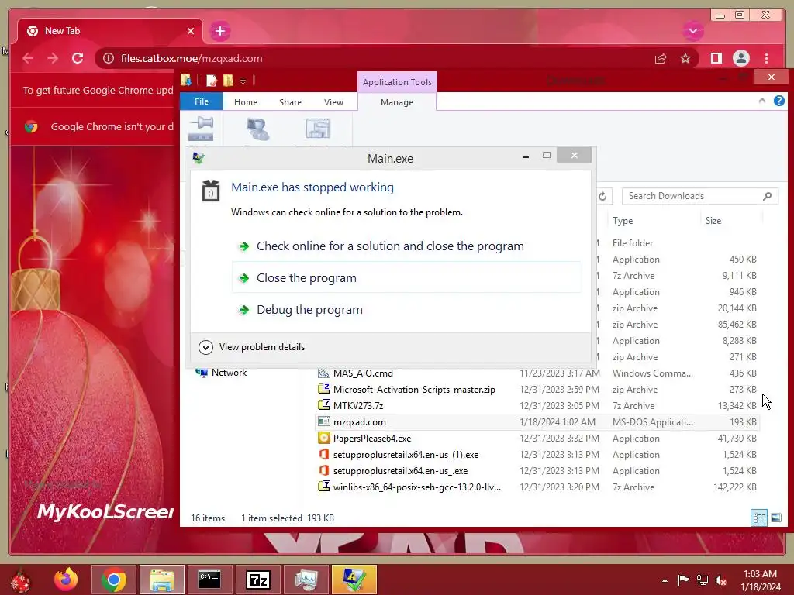This screenshot has height=595, width=794.
Task: Open Chrome side panel icon
Action: [716, 58]
